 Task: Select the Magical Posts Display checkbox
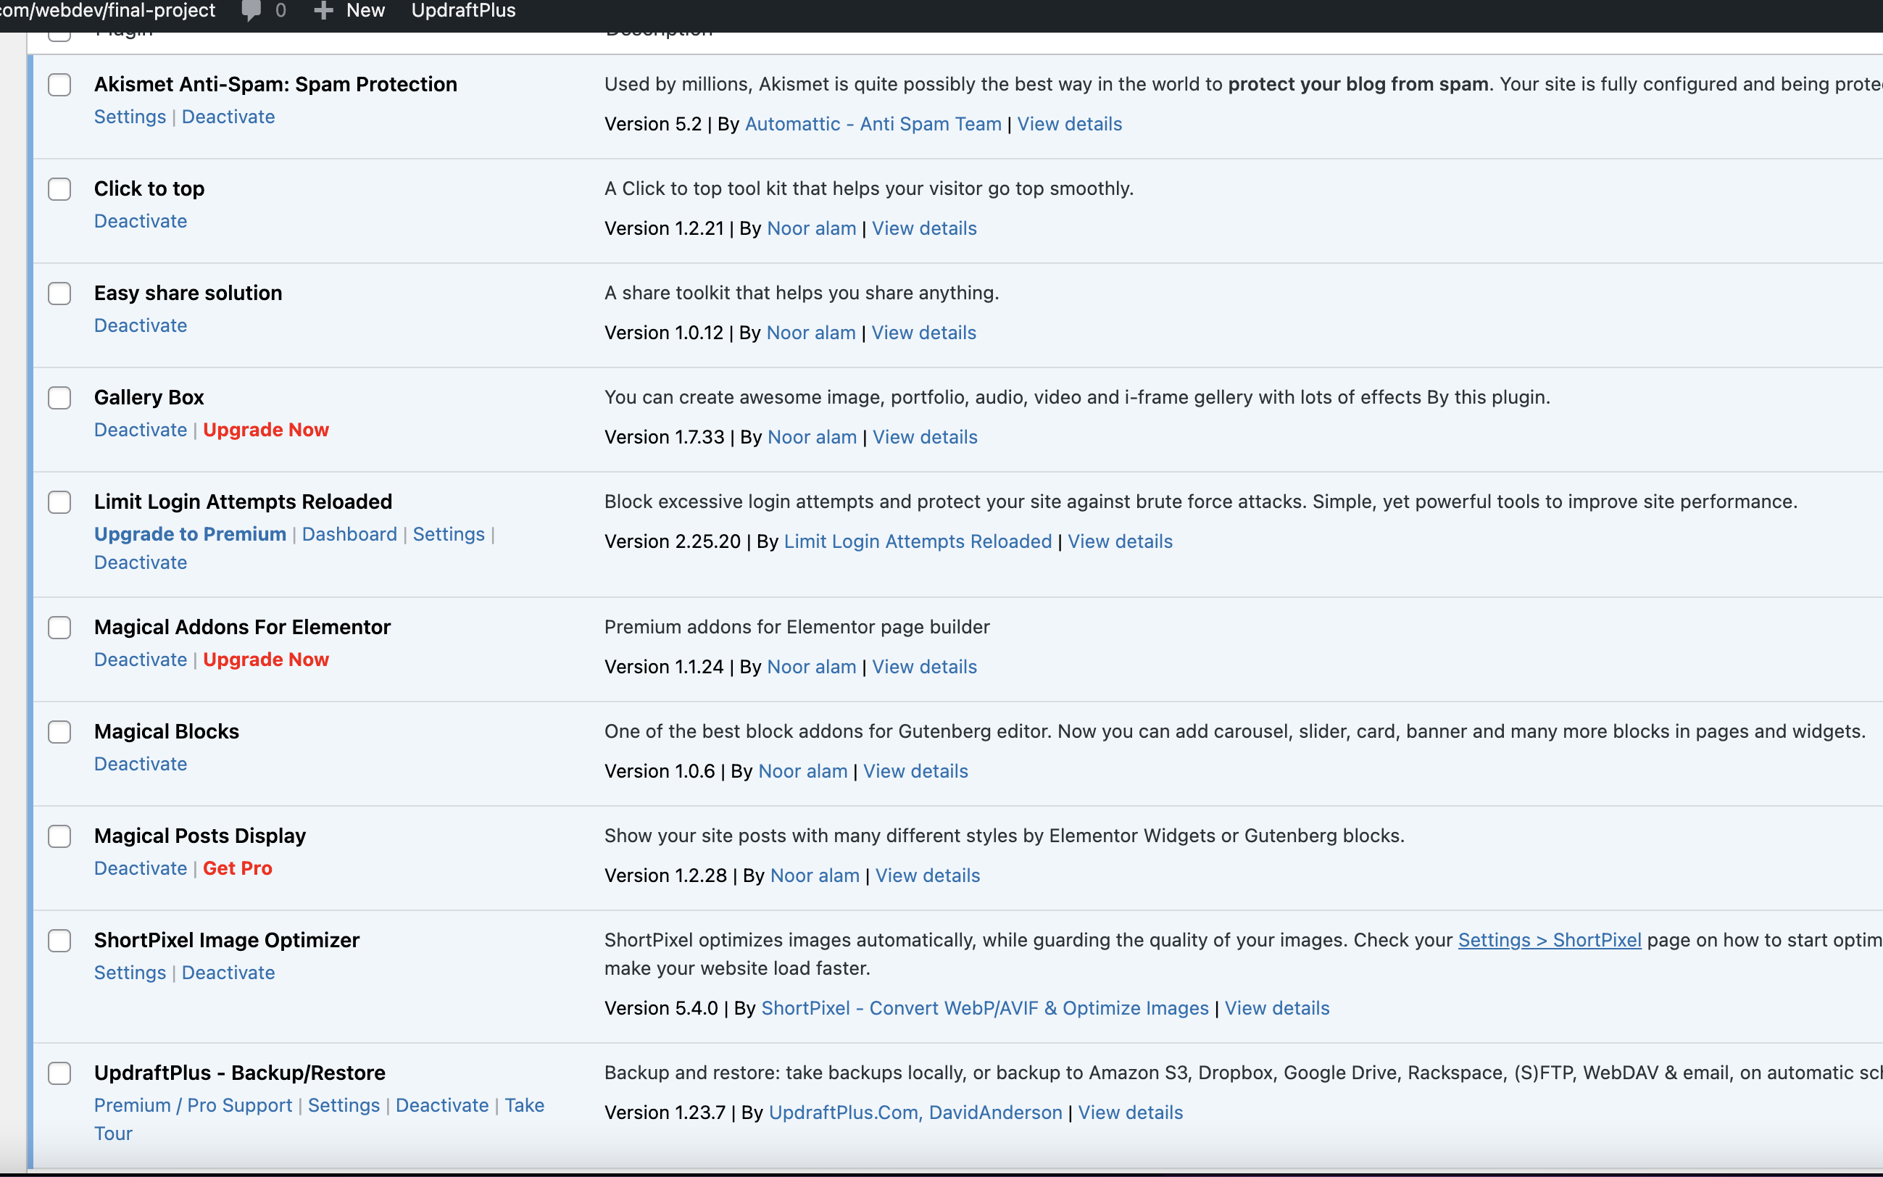[x=60, y=836]
